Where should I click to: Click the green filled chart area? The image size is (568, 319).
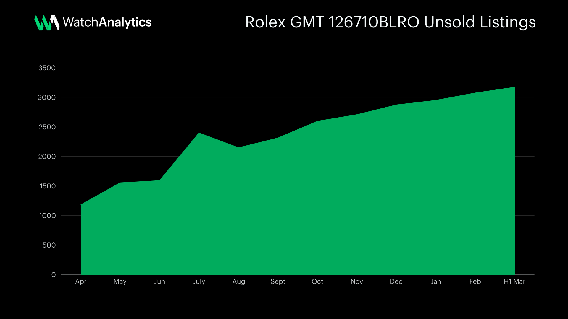click(296, 207)
